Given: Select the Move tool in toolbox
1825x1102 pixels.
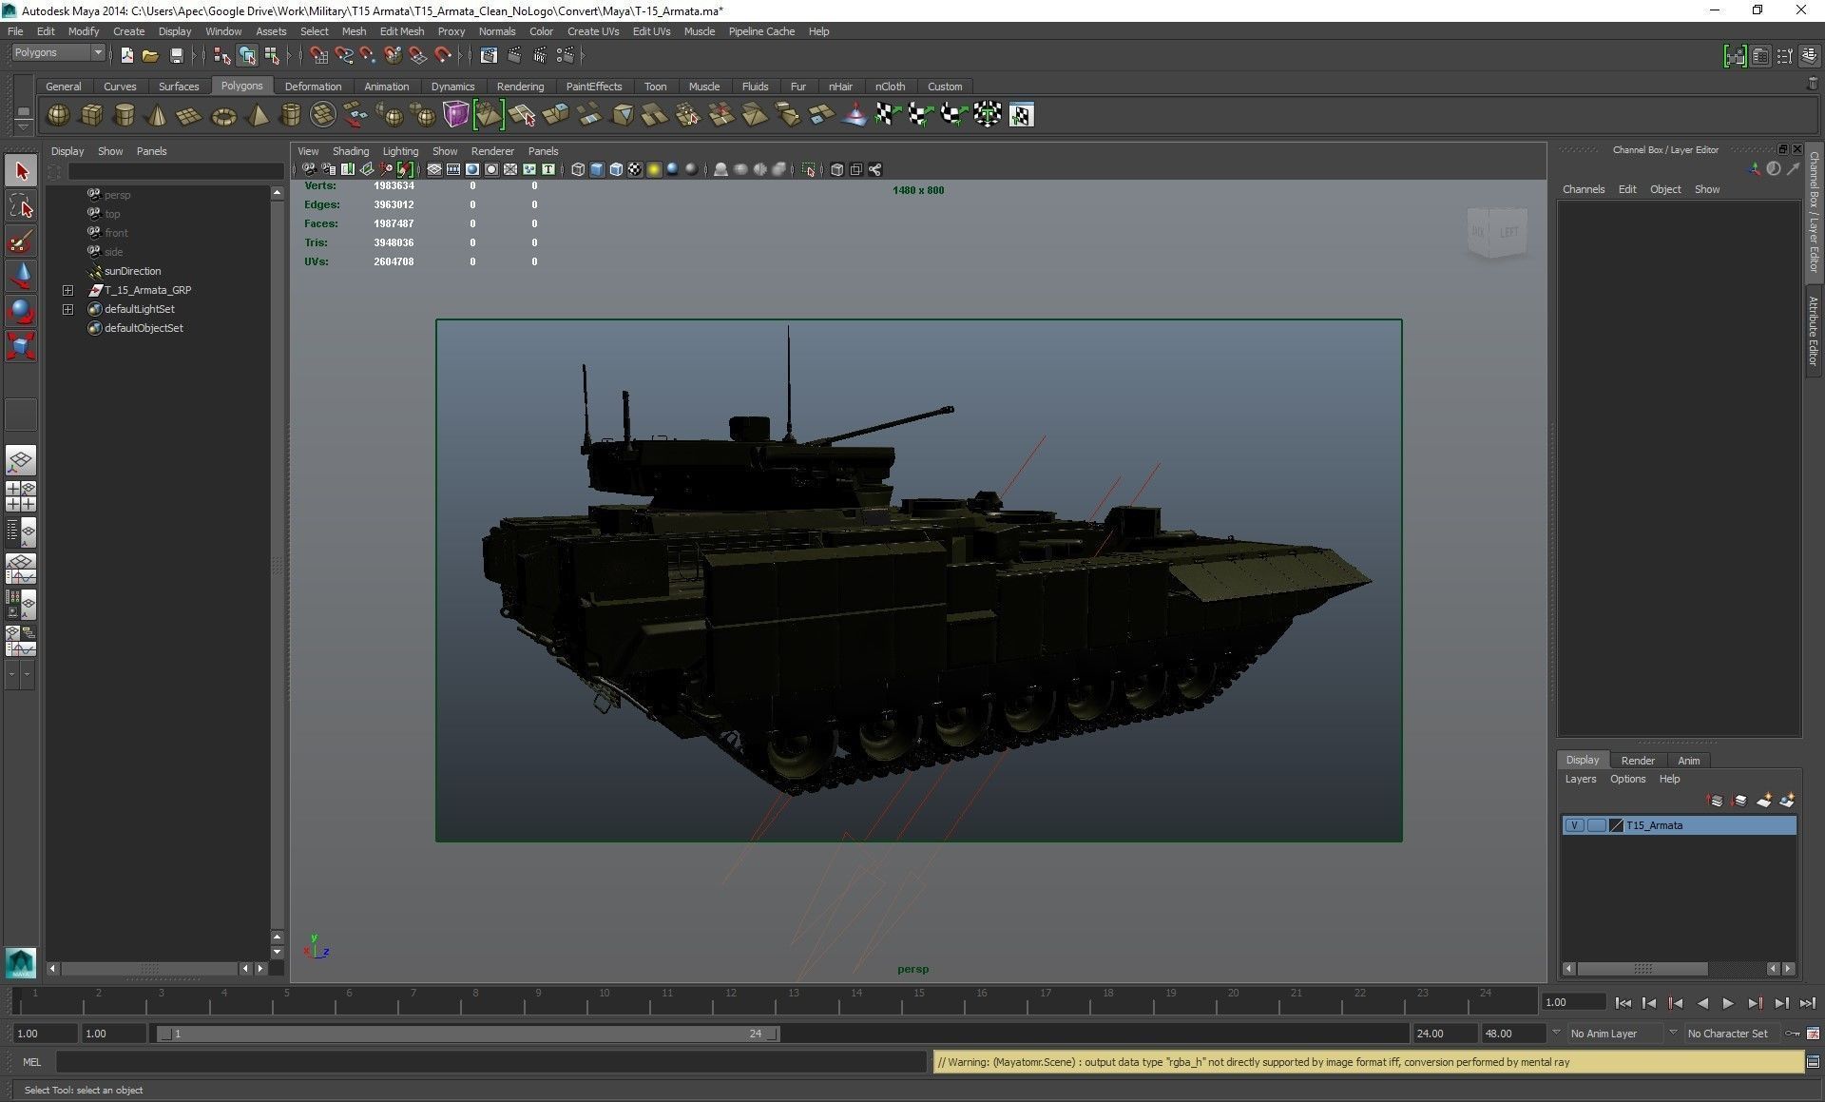Looking at the screenshot, I should tap(21, 276).
